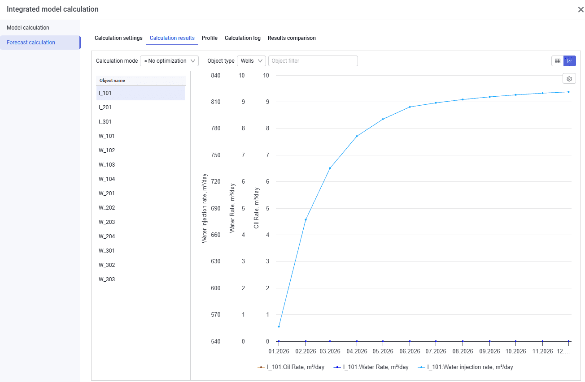The height and width of the screenshot is (382, 585).
Task: Select well W_102 in object list
Action: coord(140,150)
